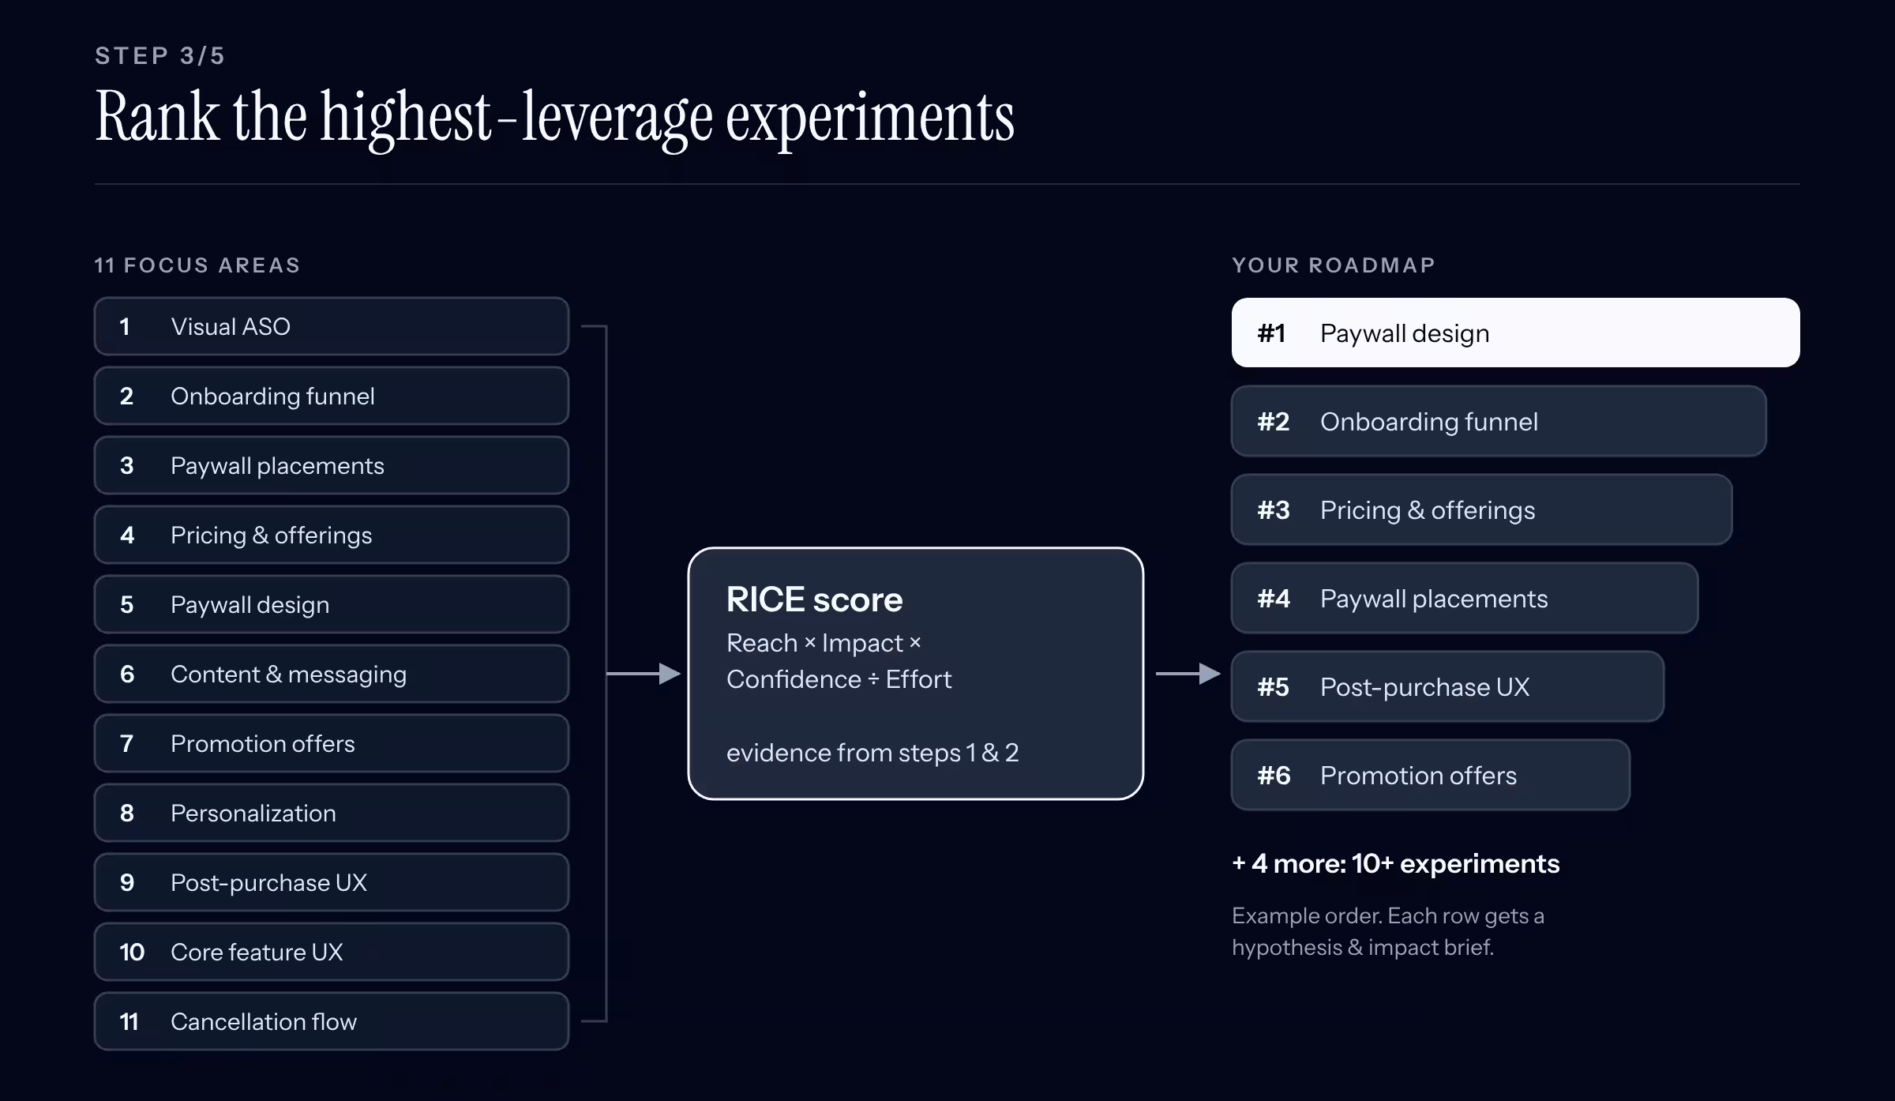Click the Content & messaging row
This screenshot has width=1895, height=1101.
(332, 674)
